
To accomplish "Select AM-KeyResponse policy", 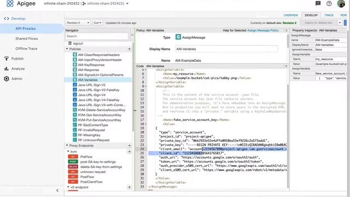I will 91,65.
